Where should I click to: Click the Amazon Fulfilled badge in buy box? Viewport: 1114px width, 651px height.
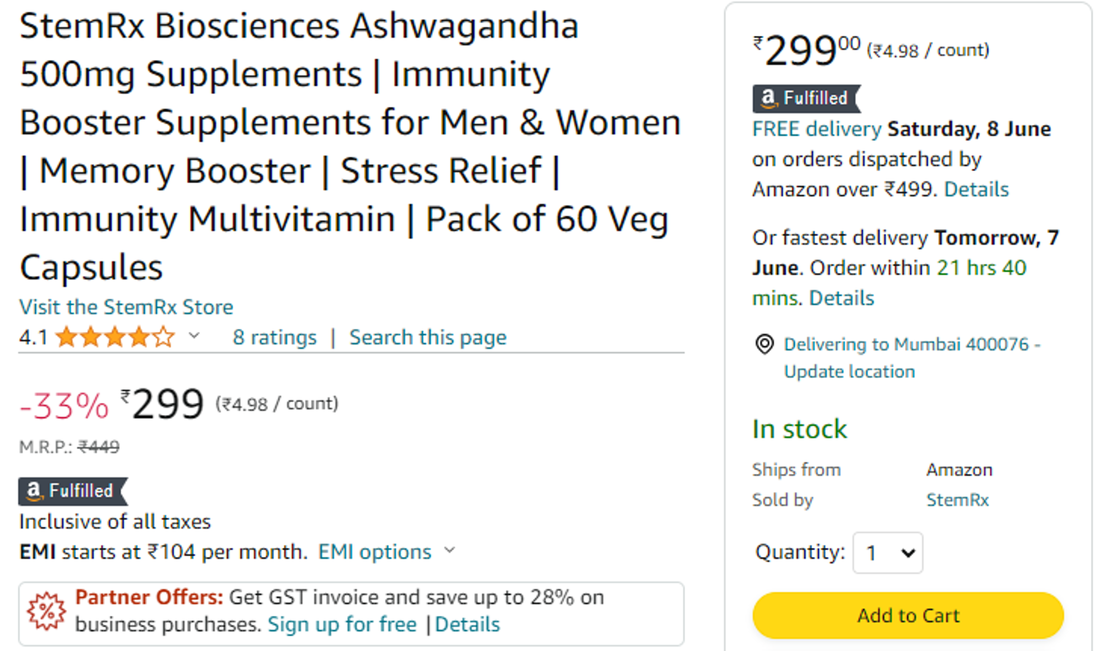(806, 99)
